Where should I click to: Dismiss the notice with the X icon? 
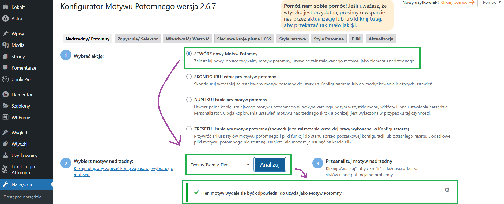(x=447, y=190)
